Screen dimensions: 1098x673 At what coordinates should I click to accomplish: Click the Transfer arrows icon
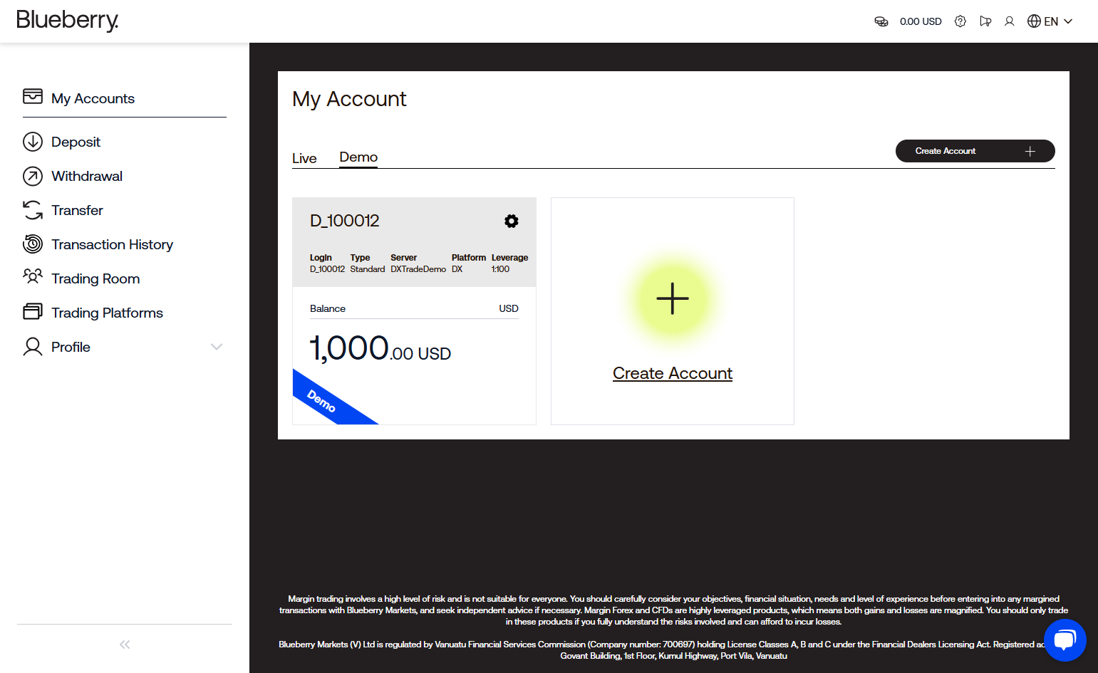[x=33, y=210]
